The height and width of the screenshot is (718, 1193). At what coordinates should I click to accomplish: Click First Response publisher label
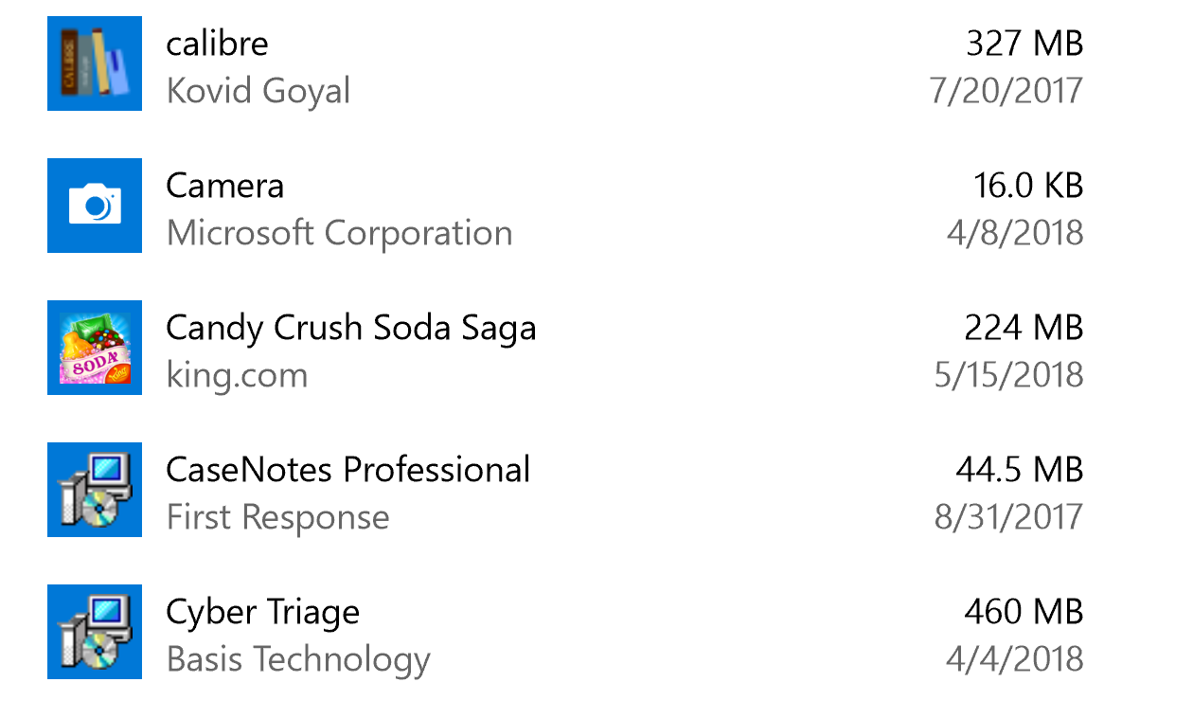coord(277,518)
